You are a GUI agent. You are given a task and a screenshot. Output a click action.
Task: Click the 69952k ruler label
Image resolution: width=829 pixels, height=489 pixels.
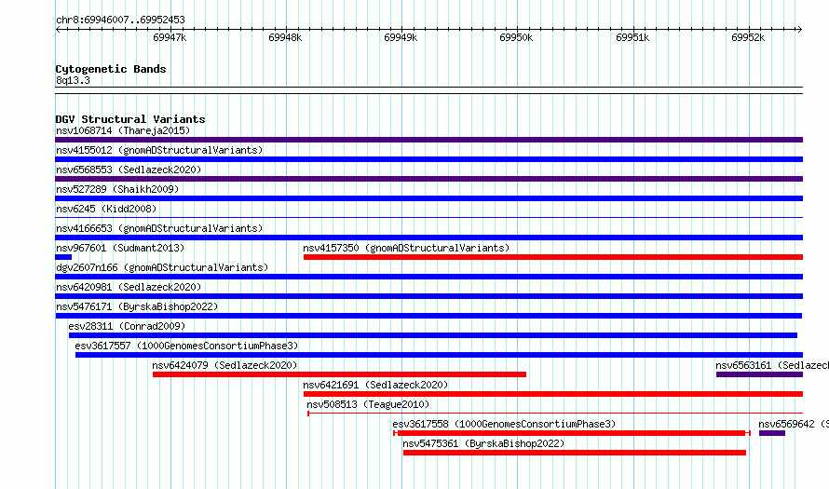point(748,37)
